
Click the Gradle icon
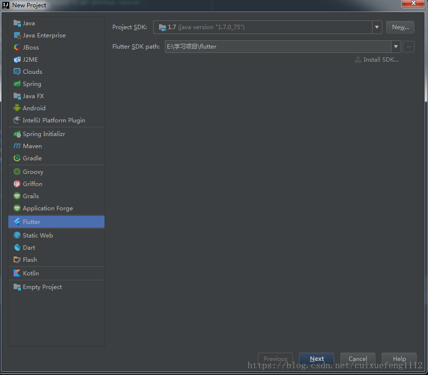point(17,158)
